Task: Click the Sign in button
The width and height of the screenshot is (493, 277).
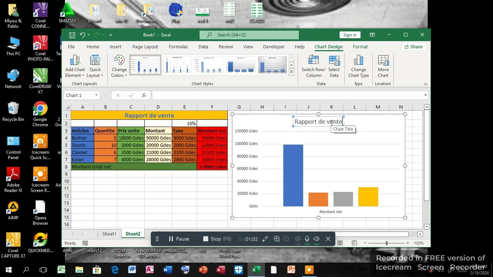Action: 350,35
